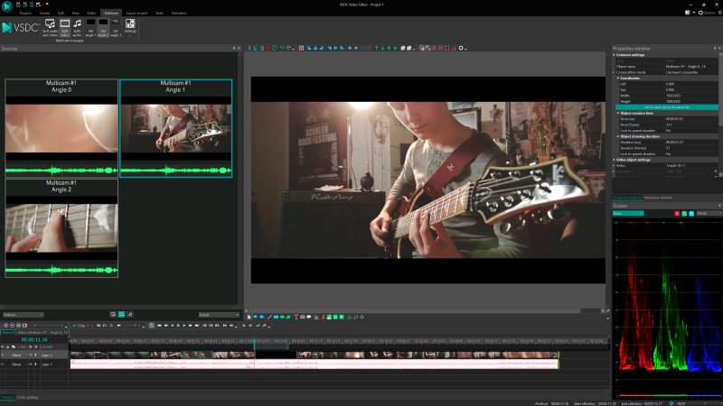Select the line drawing tool below preview

(x=269, y=317)
